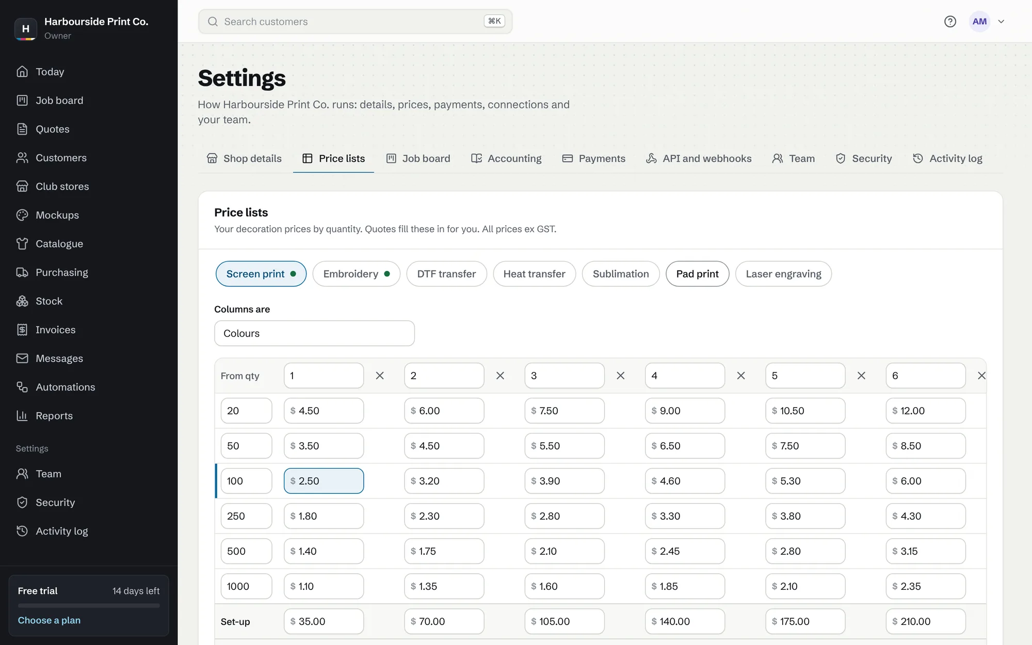
Task: Select the Embroidery price list
Action: 356,274
